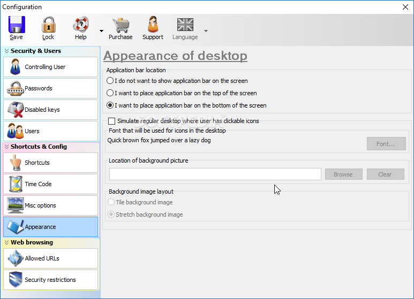The image size is (414, 299).
Task: Open dropdown arrow next to Help
Action: coord(101,31)
